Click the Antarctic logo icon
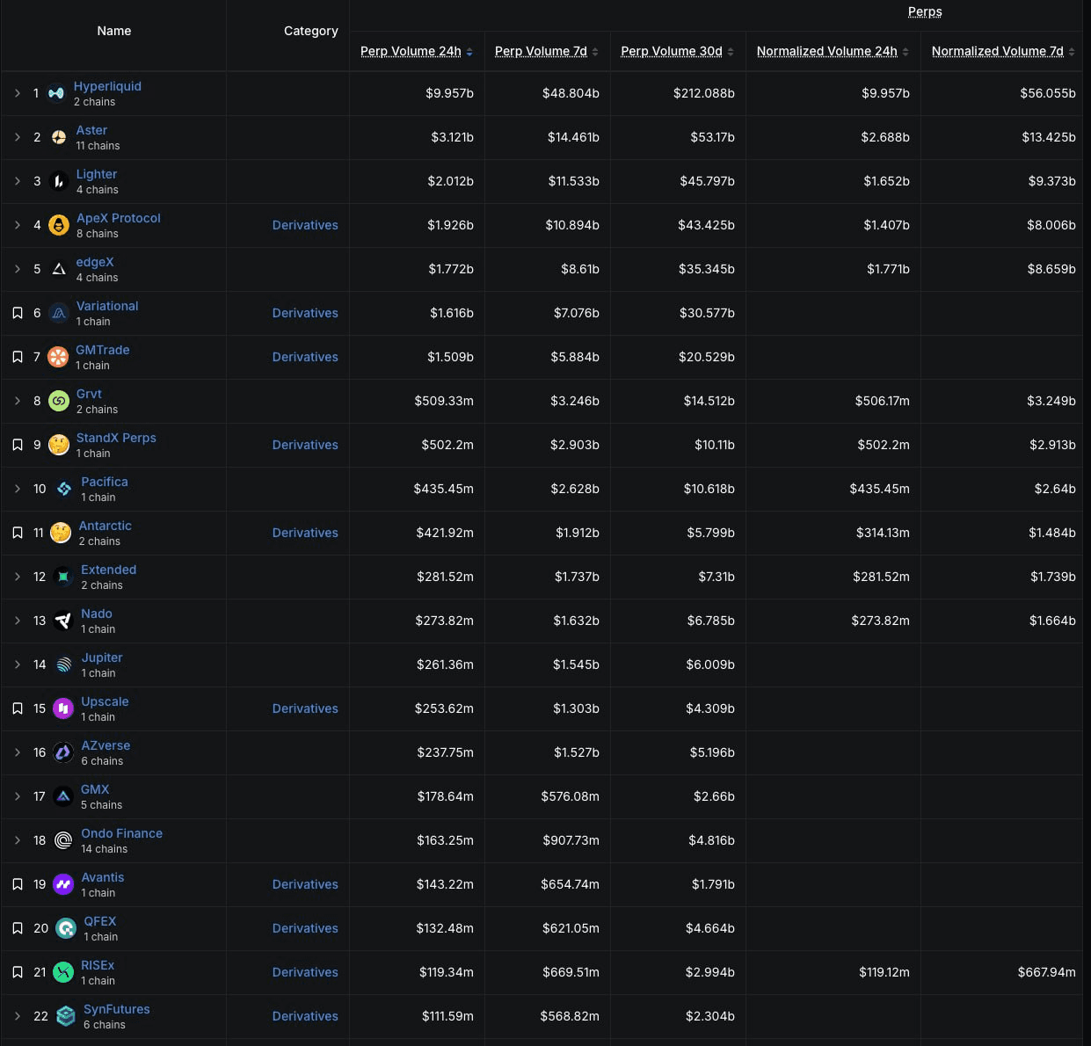 coord(61,533)
